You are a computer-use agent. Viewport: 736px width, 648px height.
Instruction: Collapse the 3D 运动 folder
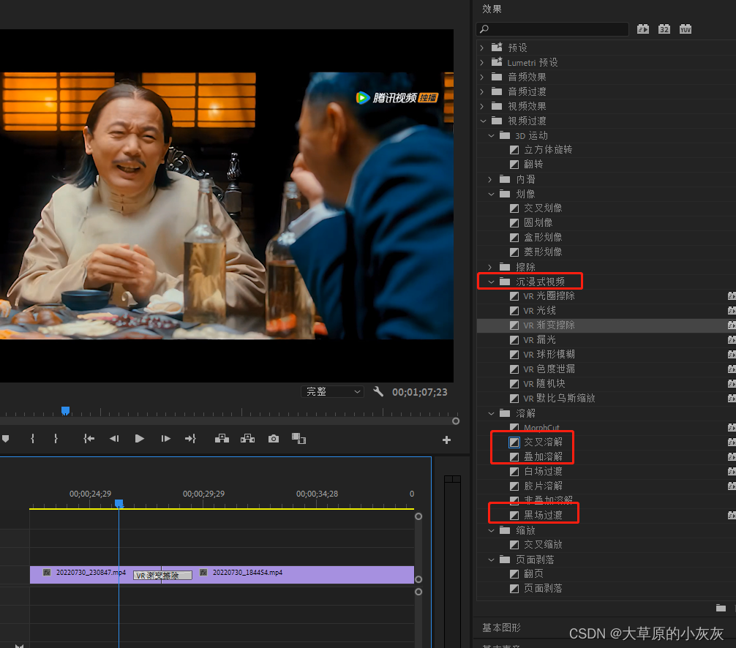(491, 135)
